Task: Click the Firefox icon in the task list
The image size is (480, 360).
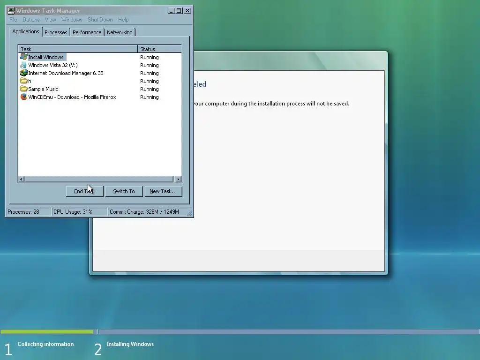Action: (23, 97)
